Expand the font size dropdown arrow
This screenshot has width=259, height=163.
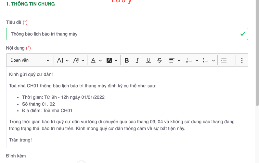click(67, 60)
